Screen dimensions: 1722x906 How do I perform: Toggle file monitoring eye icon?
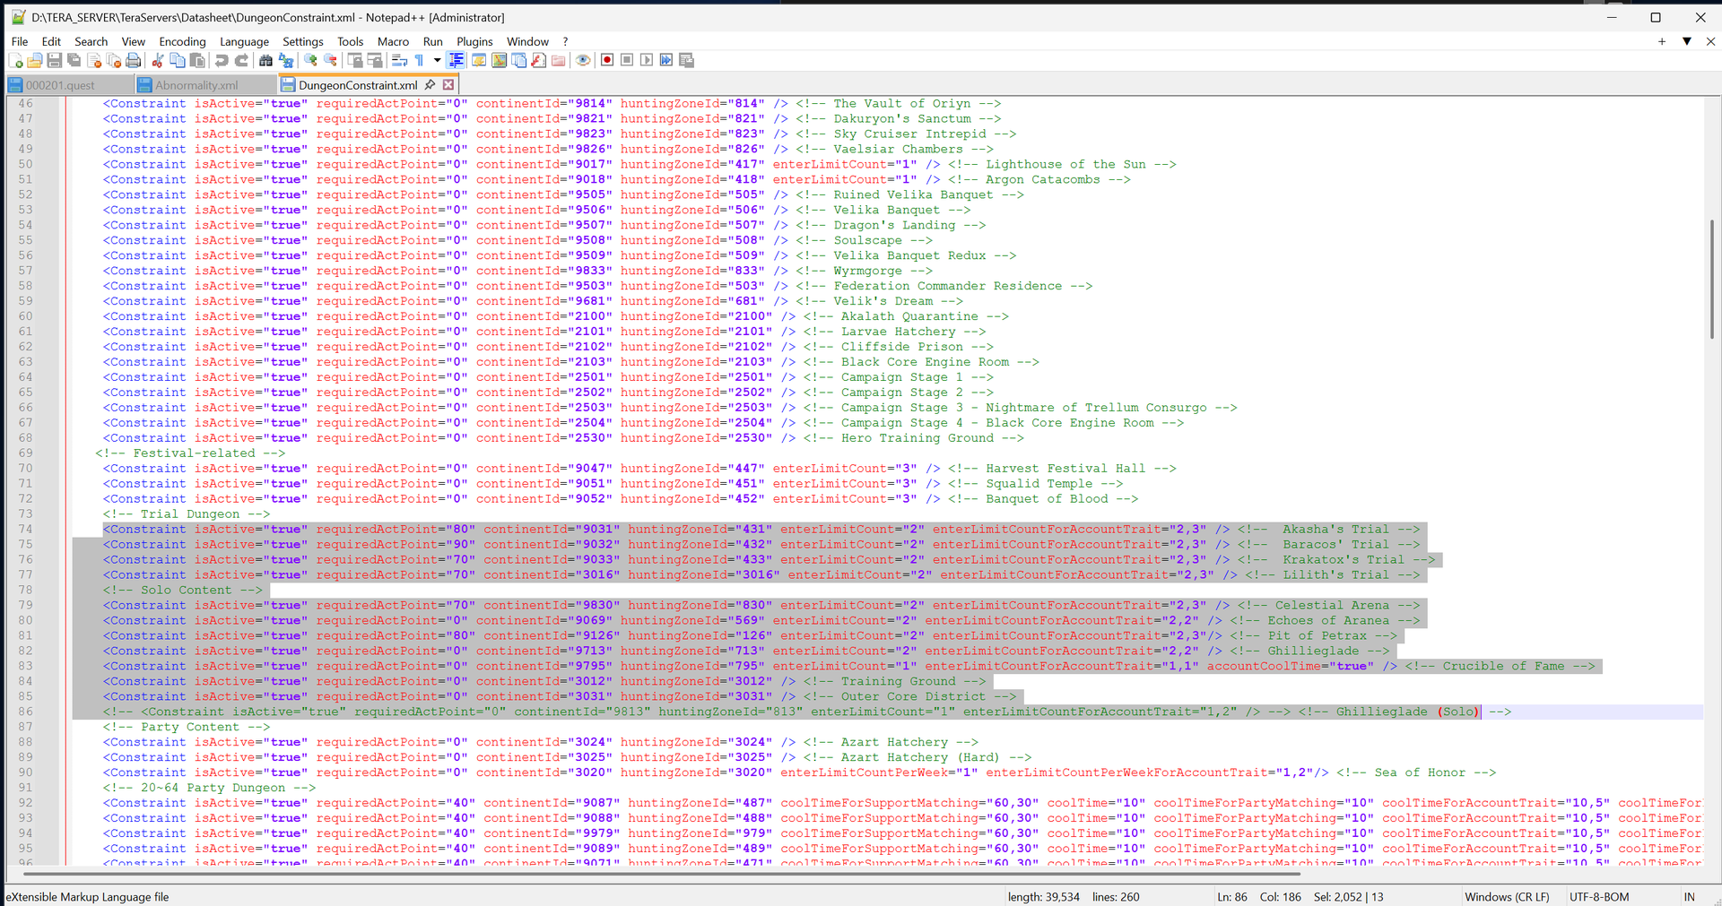click(583, 61)
